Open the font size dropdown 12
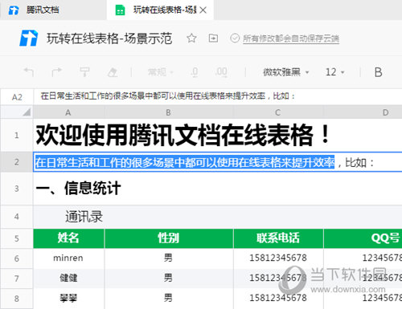This screenshot has height=309, width=402. coord(334,72)
